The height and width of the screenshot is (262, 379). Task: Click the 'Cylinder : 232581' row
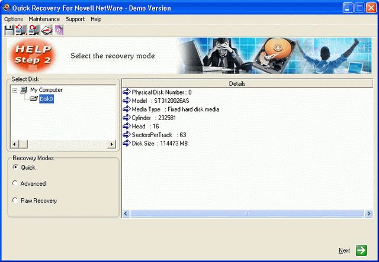coord(154,118)
